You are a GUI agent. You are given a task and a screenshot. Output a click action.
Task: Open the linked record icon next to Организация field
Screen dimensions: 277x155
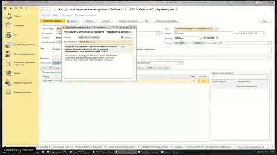(x=161, y=34)
